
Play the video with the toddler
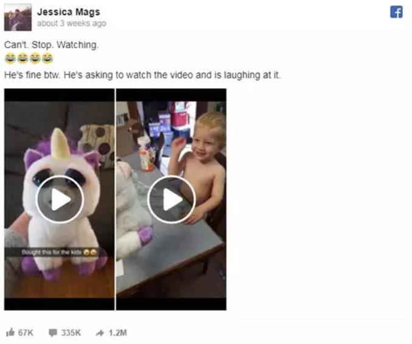(x=172, y=200)
